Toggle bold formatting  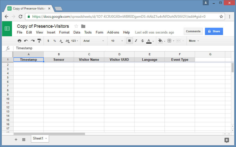(129, 41)
